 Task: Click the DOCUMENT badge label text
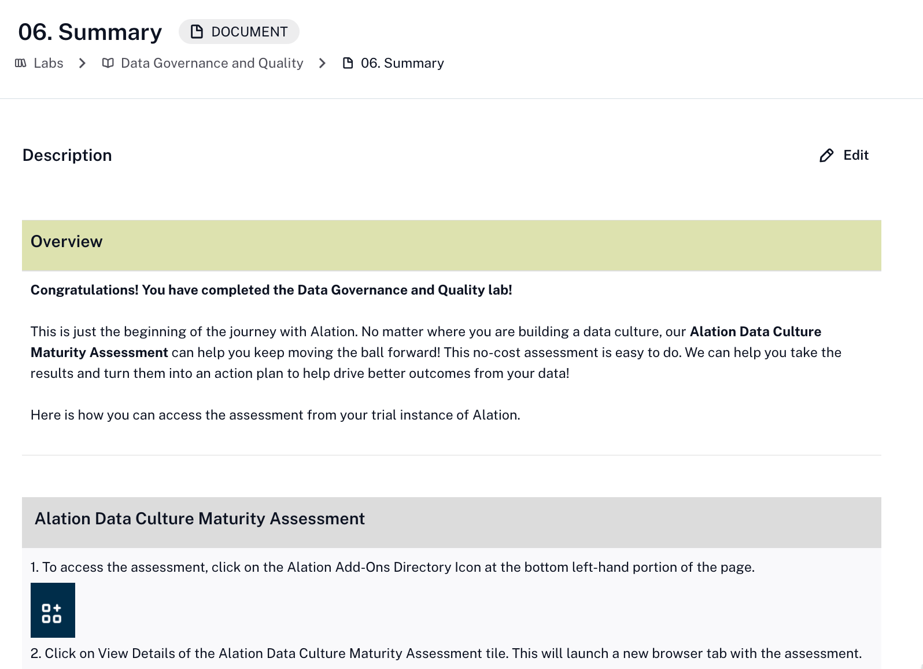(x=249, y=32)
